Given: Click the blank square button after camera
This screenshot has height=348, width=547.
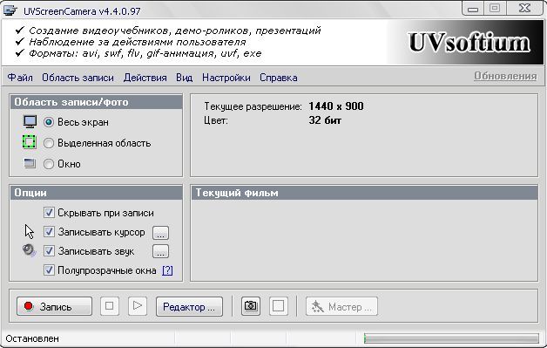Looking at the screenshot, I should coord(278,306).
